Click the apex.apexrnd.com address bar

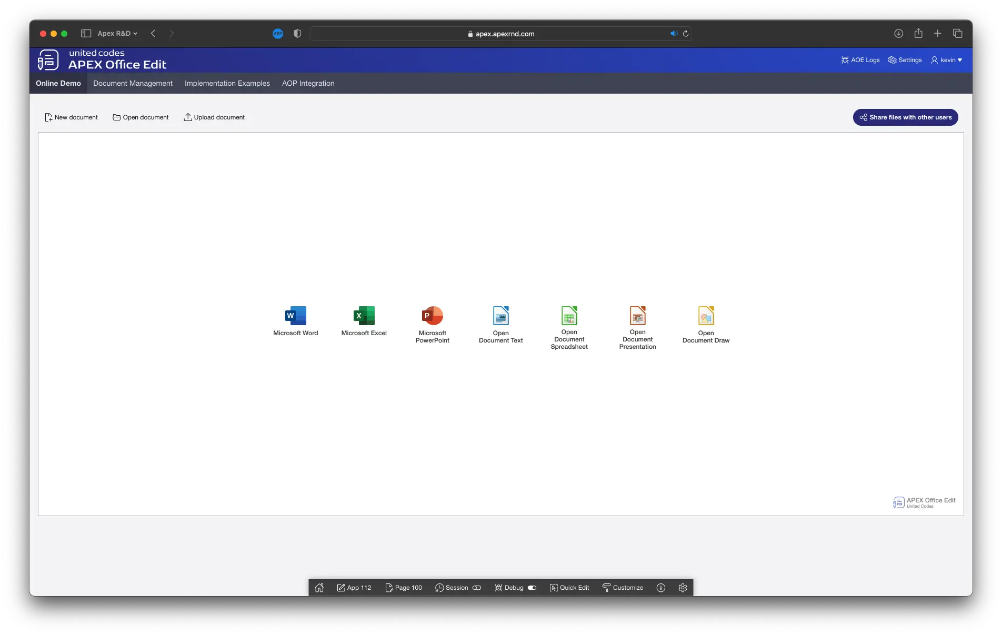500,34
